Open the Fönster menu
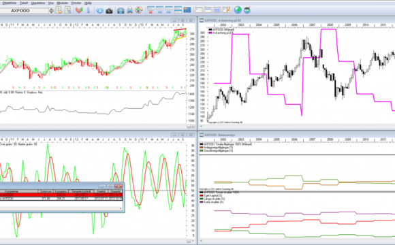 76,3
